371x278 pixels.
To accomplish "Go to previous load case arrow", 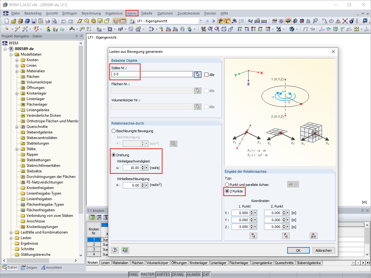I will (207, 21).
